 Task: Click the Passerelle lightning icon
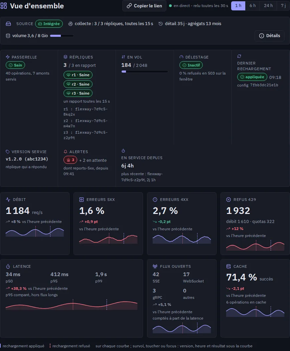click(x=8, y=57)
